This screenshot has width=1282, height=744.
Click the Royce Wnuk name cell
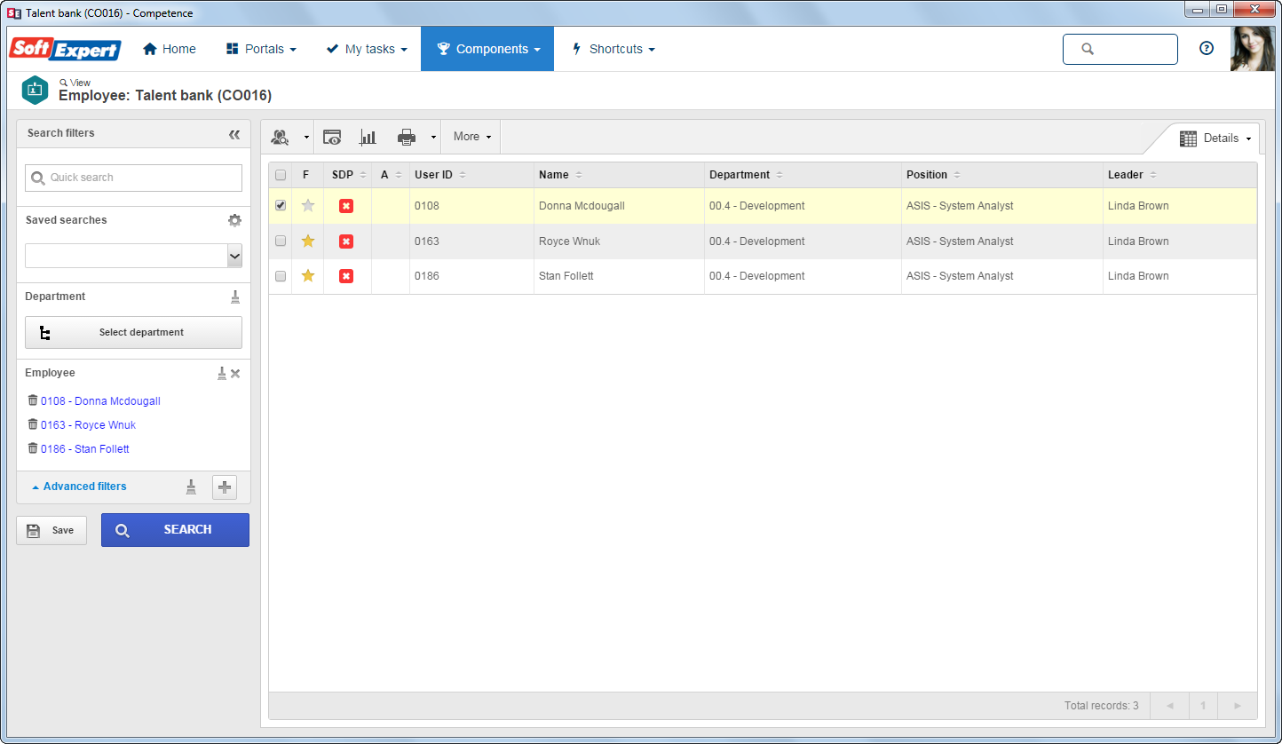(619, 241)
